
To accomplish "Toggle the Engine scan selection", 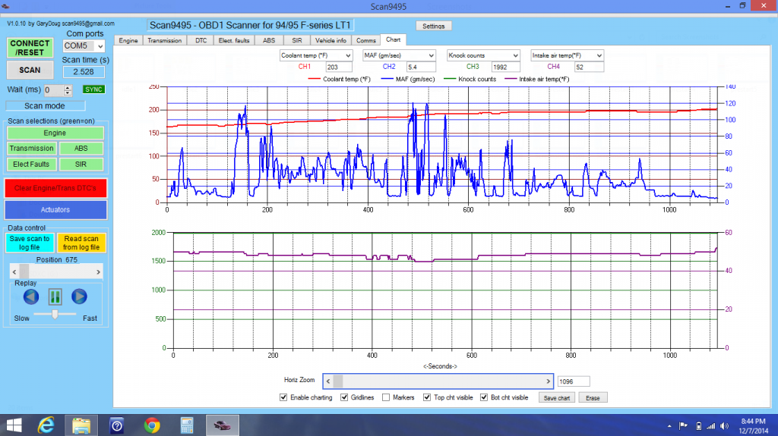I will (55, 133).
